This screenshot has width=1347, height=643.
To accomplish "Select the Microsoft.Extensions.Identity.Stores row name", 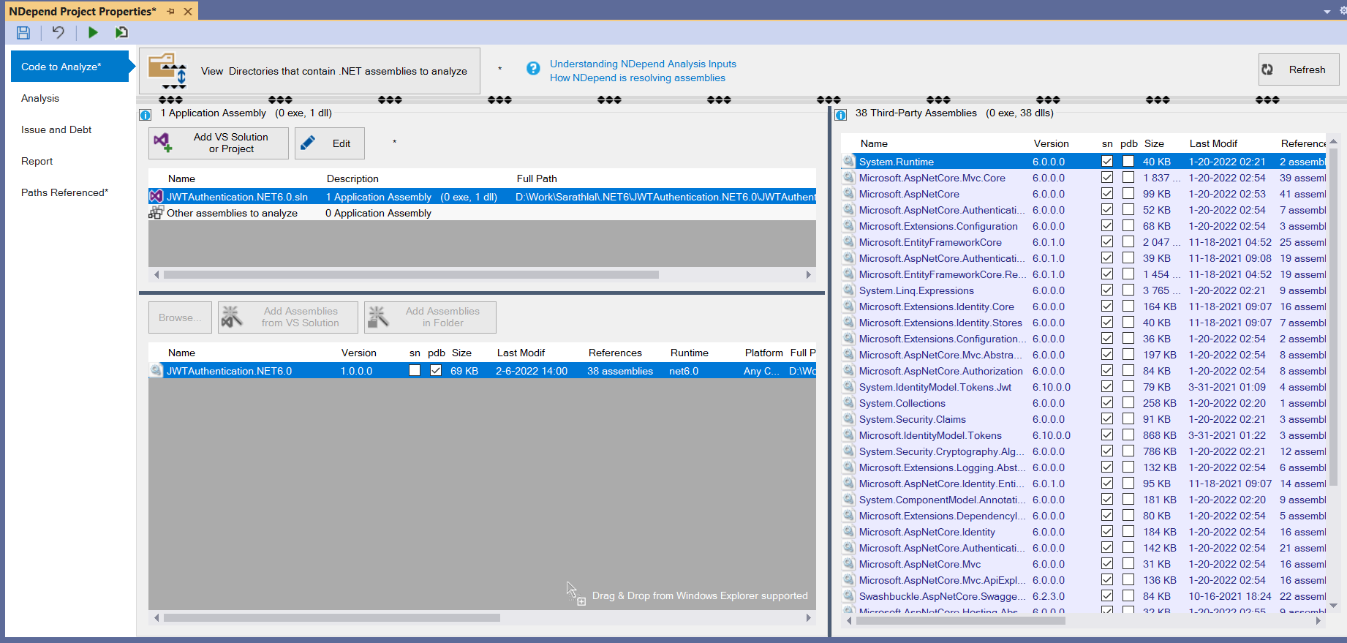I will point(940,323).
